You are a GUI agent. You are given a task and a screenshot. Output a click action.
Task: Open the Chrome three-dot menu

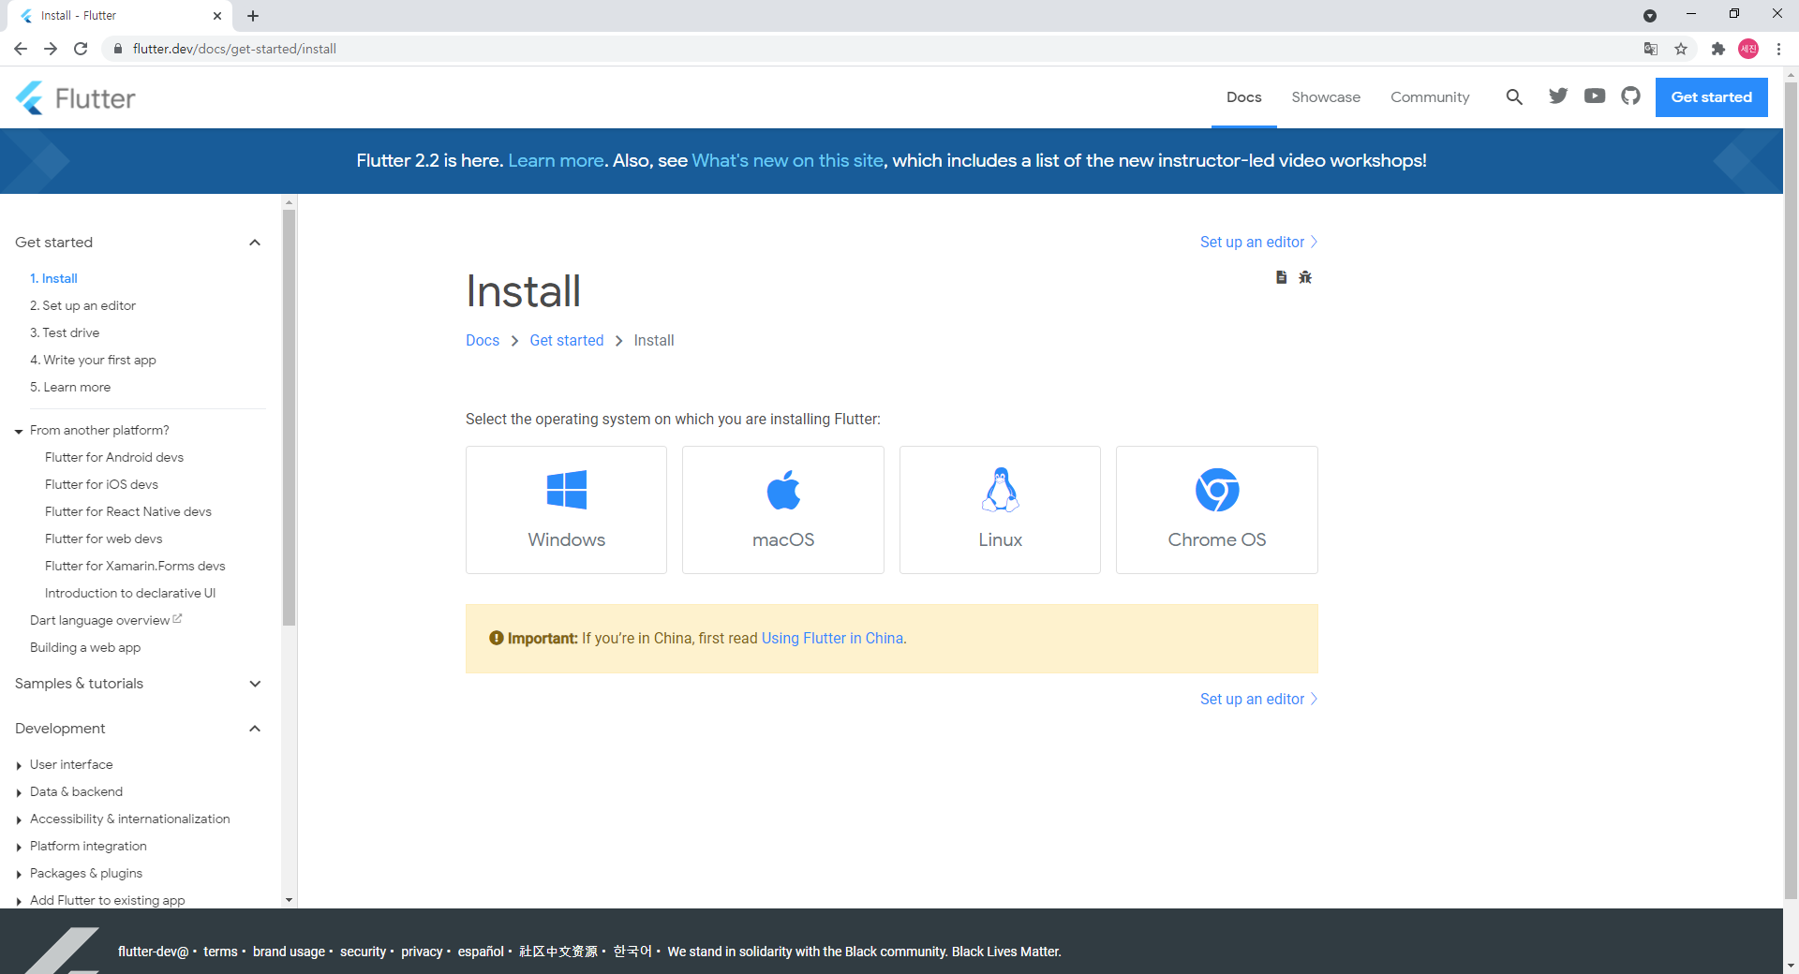pos(1778,49)
